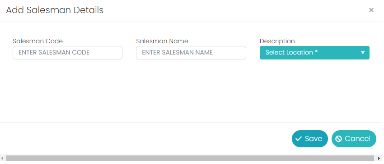Open the Select Location dropdown

pos(314,53)
